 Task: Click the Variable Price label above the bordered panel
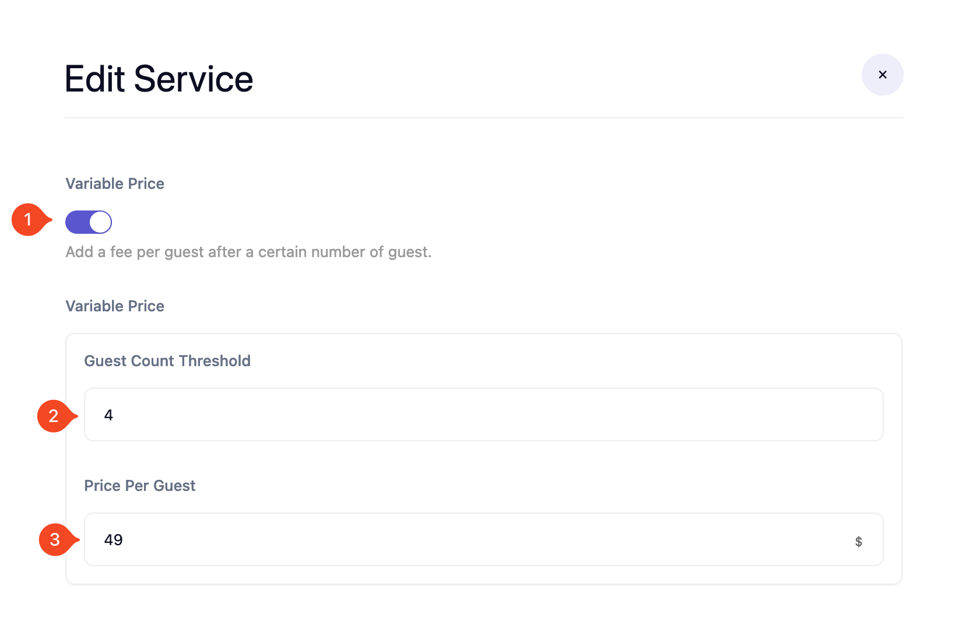[x=115, y=306]
